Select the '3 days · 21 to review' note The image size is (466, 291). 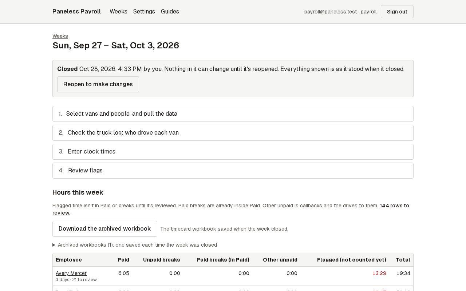coord(76,280)
